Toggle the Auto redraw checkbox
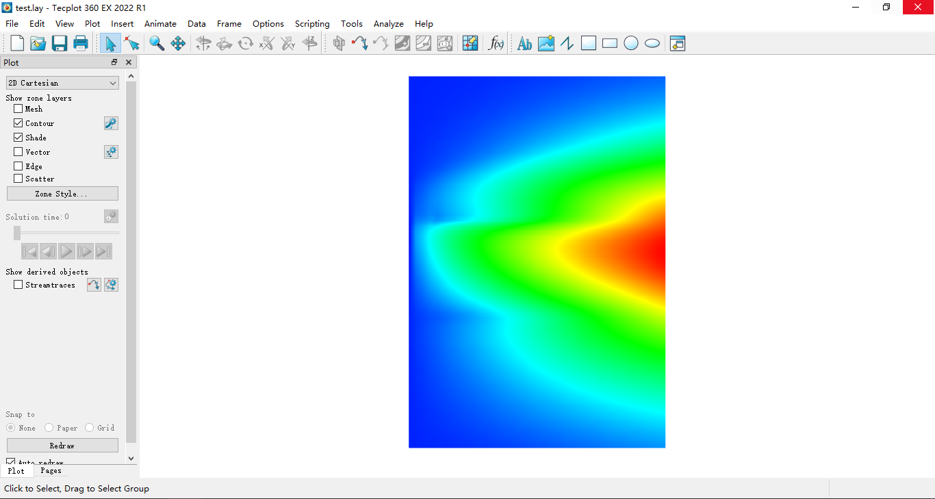Image resolution: width=935 pixels, height=499 pixels. pyautogui.click(x=11, y=462)
